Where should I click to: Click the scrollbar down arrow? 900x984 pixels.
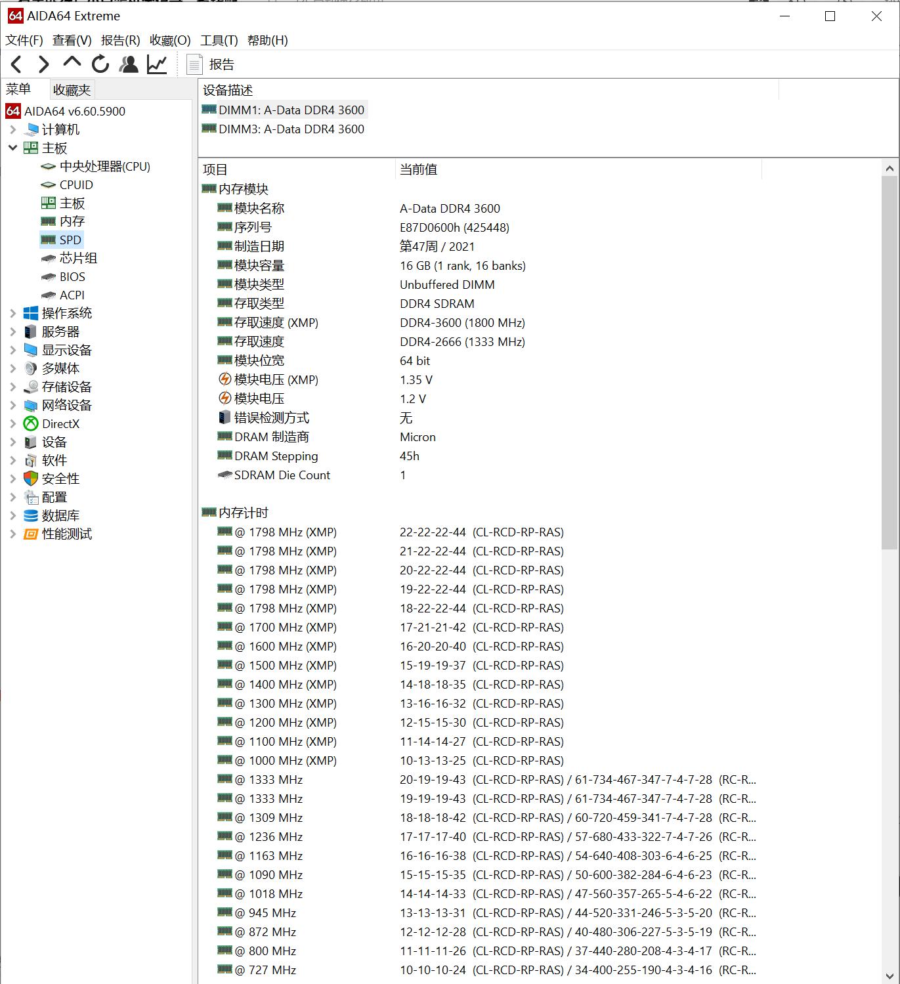889,975
